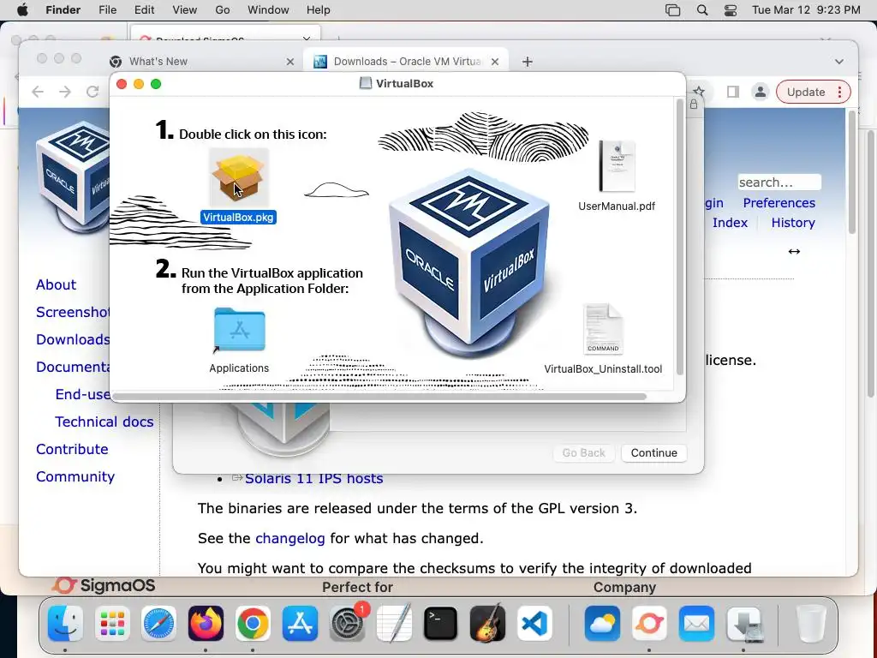
Task: Open the Community sidebar link
Action: 75,476
